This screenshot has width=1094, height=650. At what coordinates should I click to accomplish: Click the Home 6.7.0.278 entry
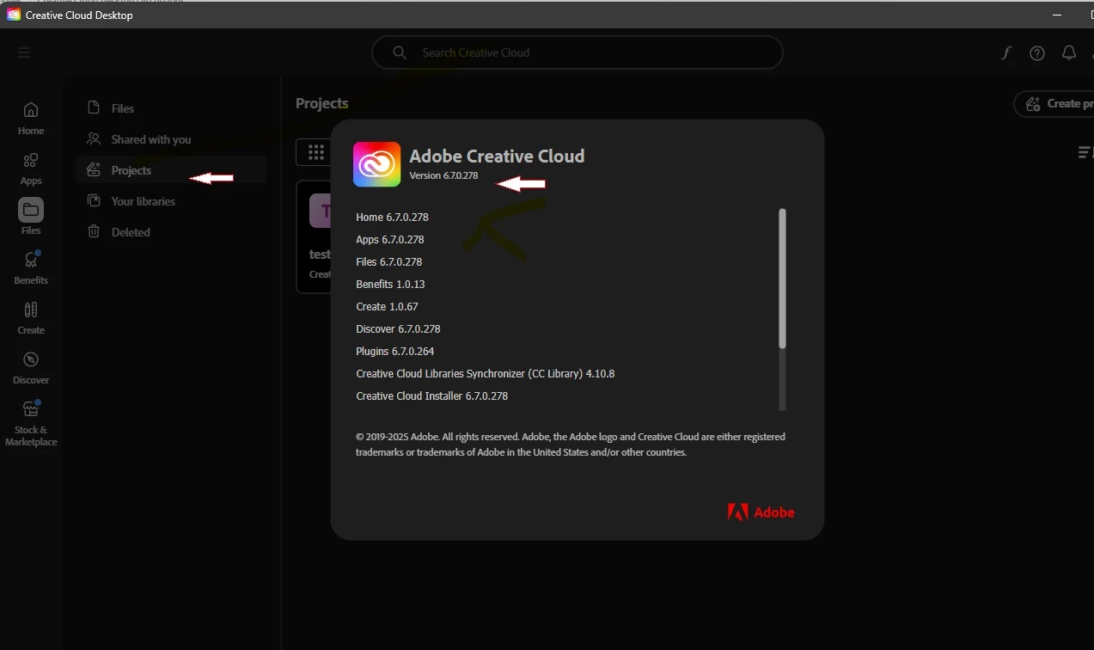click(x=392, y=218)
